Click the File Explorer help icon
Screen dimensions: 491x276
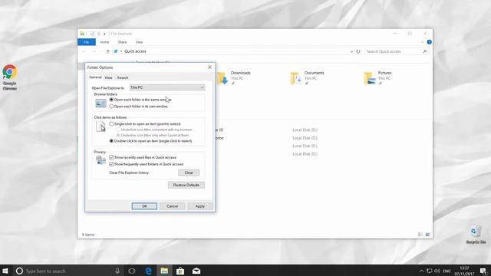430,42
